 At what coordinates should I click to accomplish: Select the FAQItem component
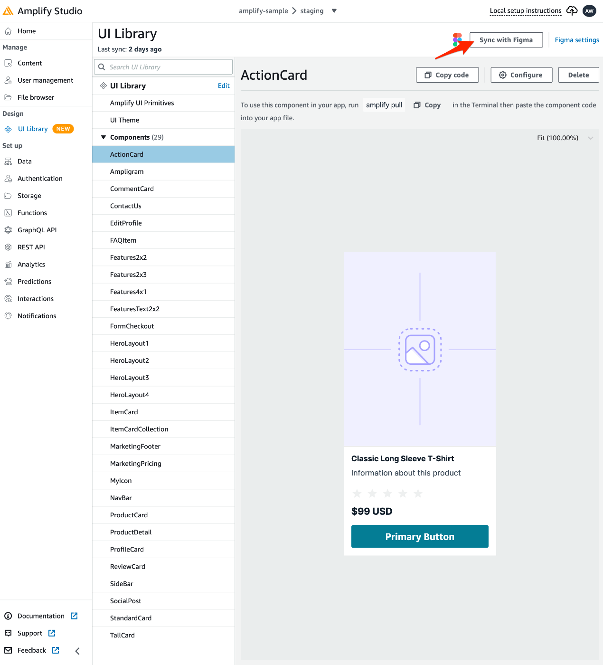click(x=163, y=240)
